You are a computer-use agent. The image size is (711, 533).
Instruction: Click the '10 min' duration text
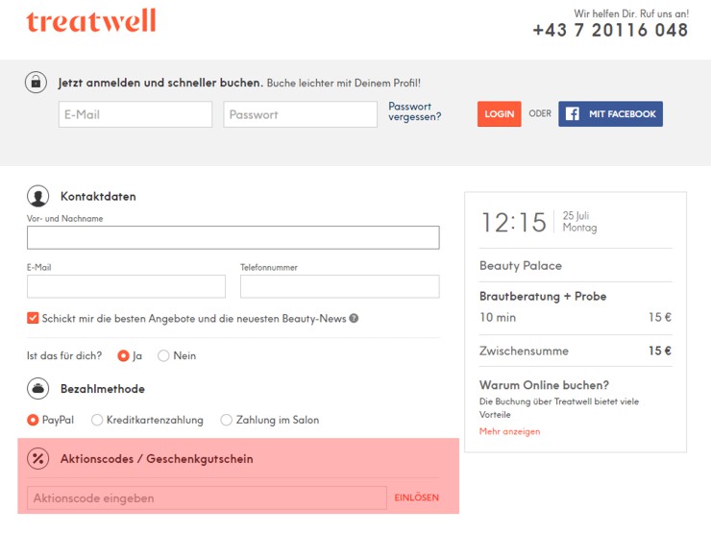pos(498,317)
